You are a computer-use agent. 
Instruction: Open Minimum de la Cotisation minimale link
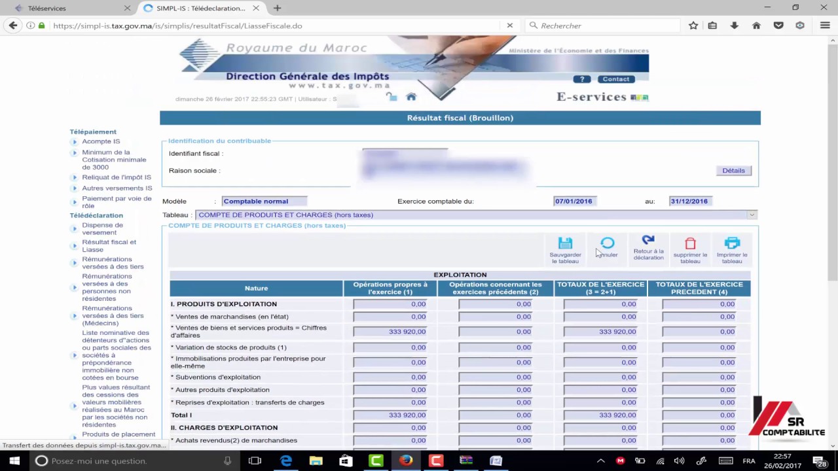(x=114, y=160)
